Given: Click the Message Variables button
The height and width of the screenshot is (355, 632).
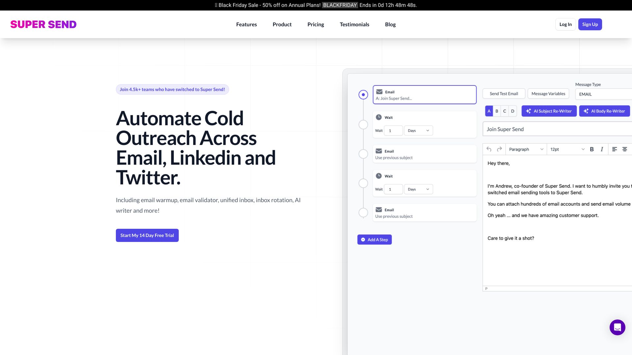Looking at the screenshot, I should pyautogui.click(x=549, y=94).
